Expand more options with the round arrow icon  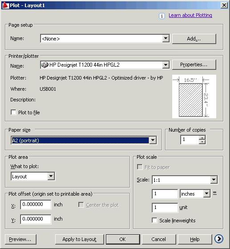(x=219, y=239)
